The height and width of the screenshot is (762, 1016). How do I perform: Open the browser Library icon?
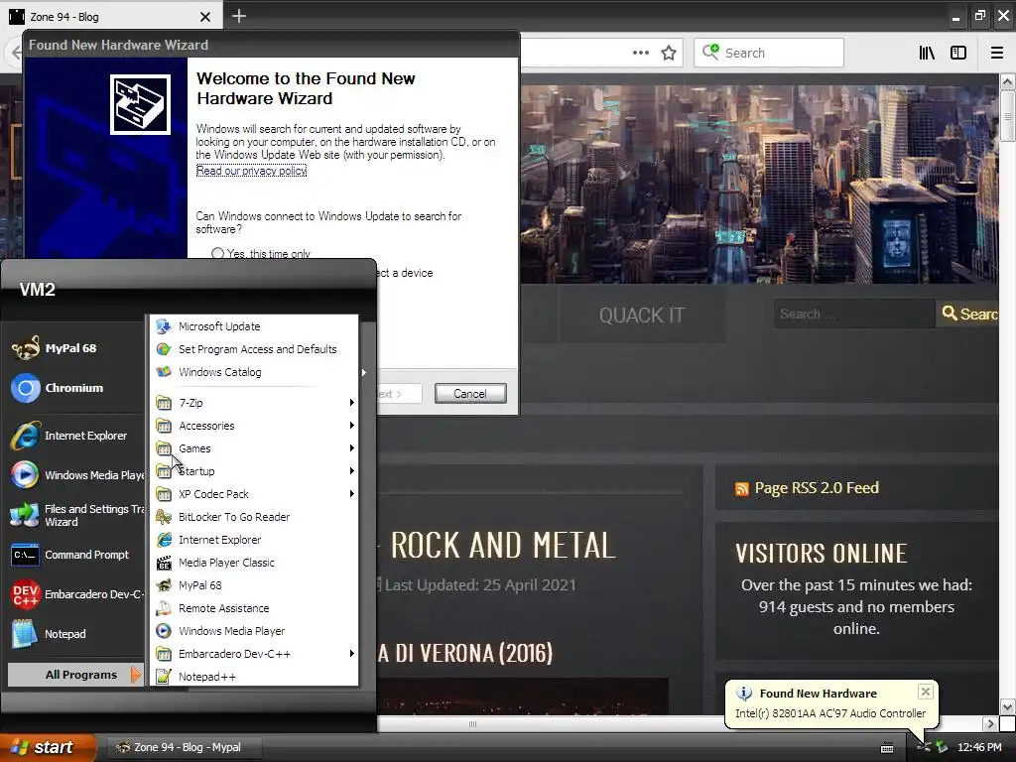928,53
